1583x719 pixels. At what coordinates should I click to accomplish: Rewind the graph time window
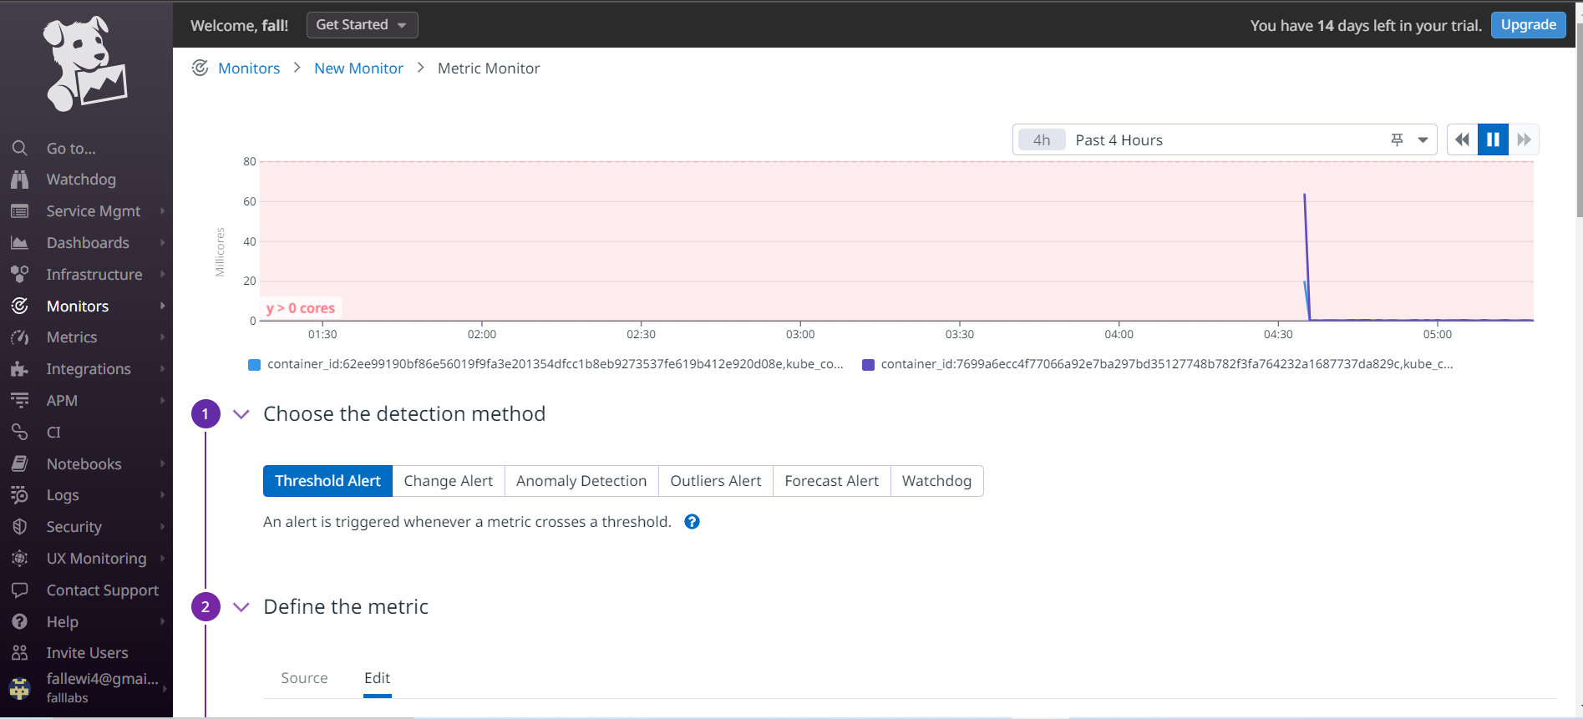(x=1462, y=140)
